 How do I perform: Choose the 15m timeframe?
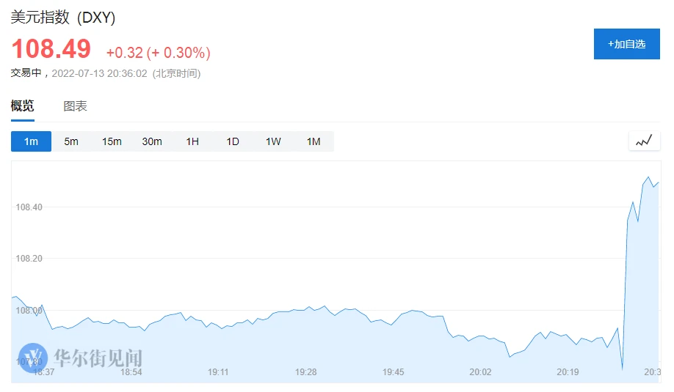(112, 141)
